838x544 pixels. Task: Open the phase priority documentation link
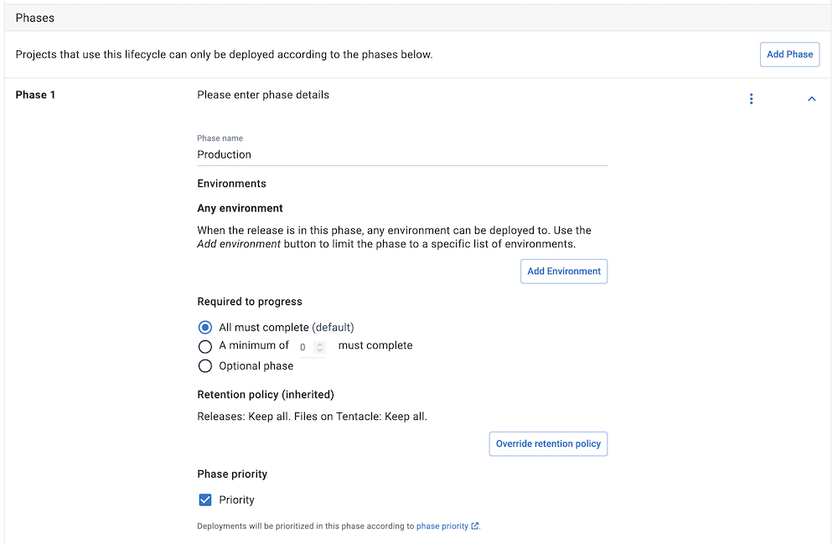click(x=444, y=526)
